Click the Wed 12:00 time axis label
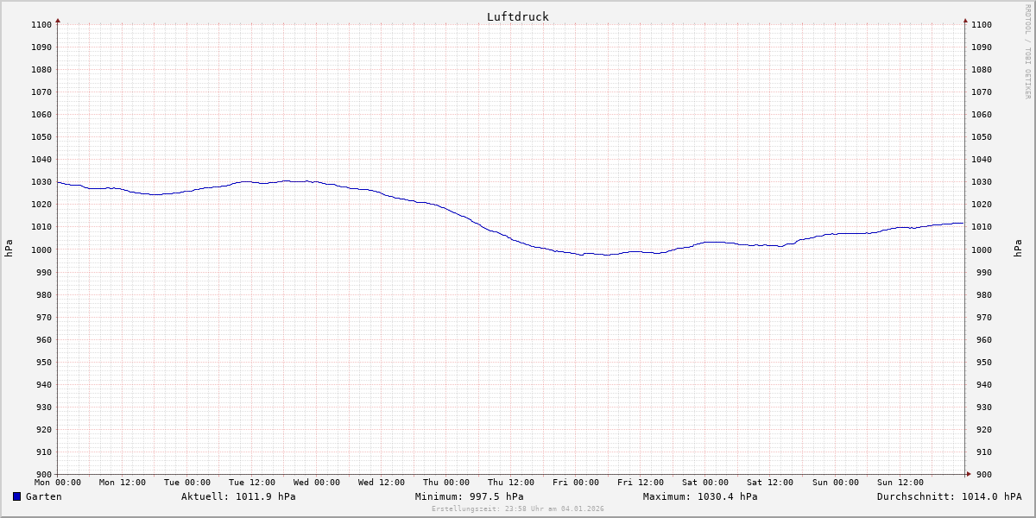The height and width of the screenshot is (518, 1036). pos(382,483)
